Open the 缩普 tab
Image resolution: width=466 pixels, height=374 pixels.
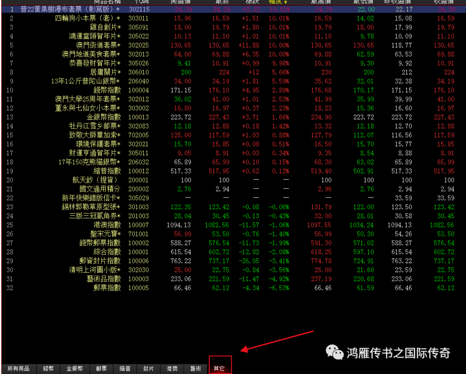tap(125, 369)
